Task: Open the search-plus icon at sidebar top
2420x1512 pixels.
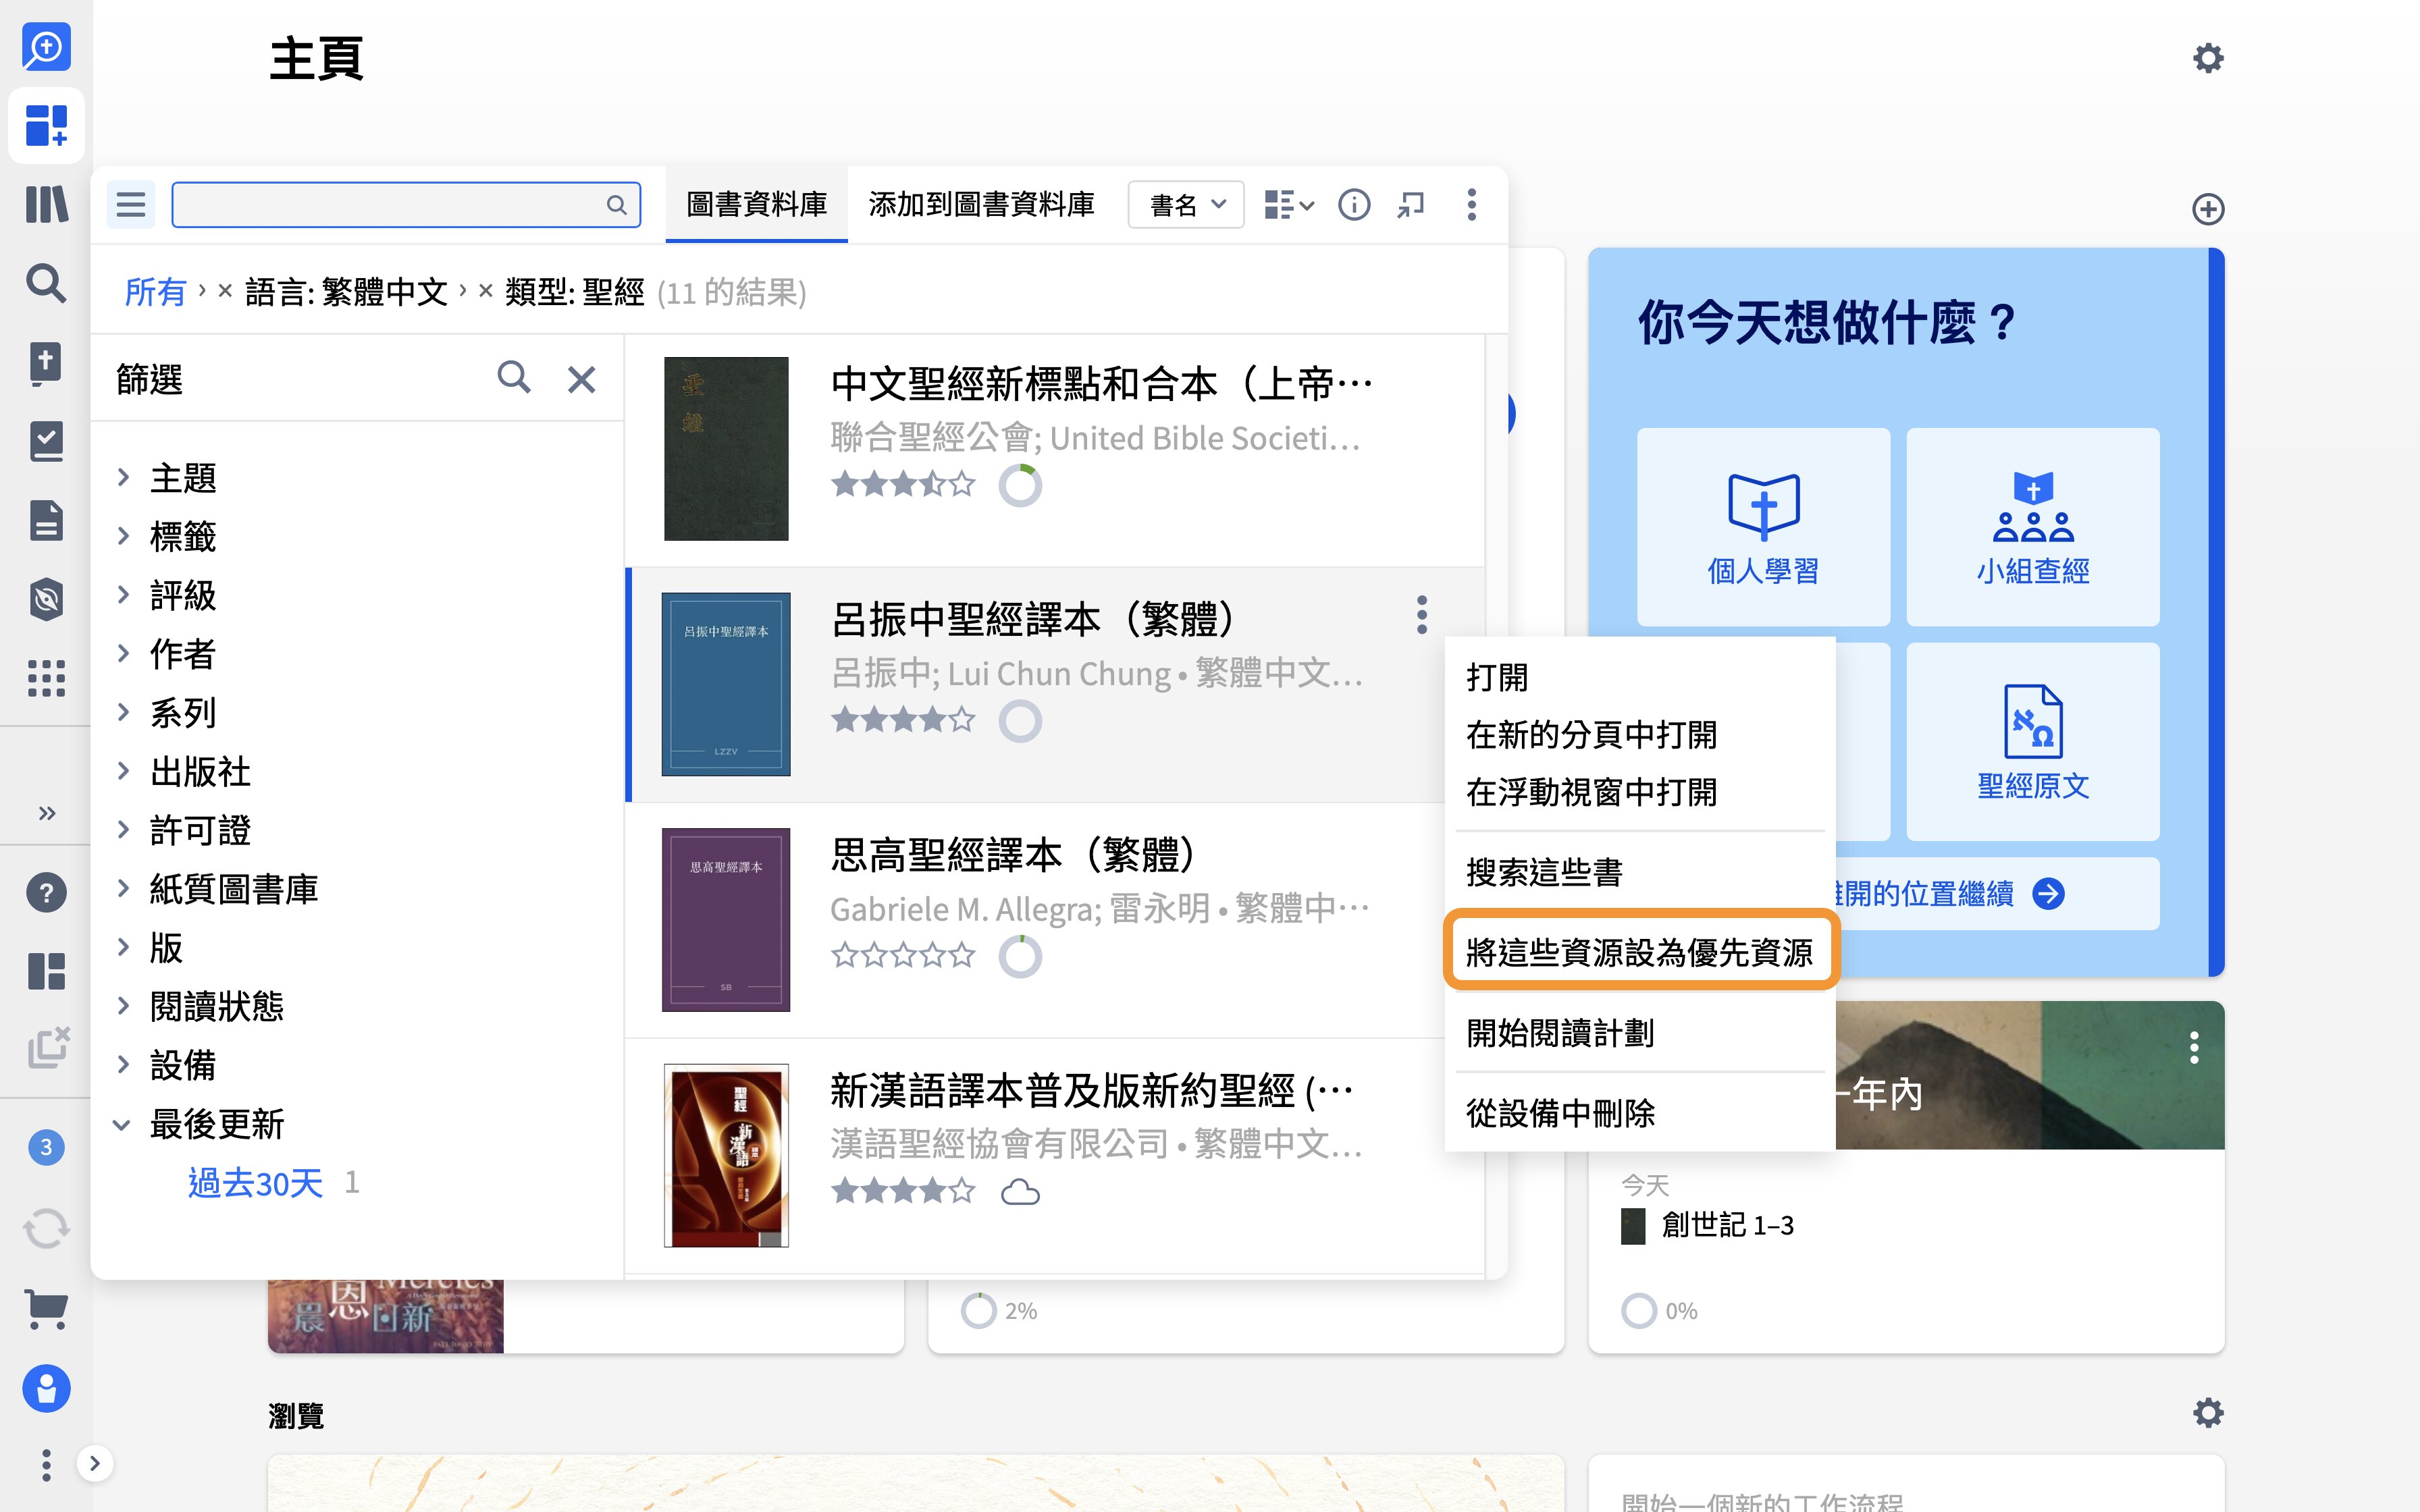Action: [46, 47]
